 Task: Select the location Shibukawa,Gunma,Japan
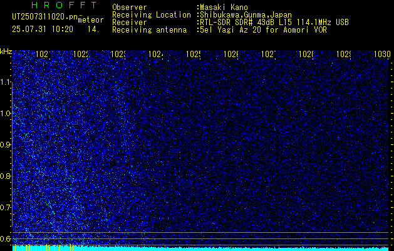(x=246, y=15)
